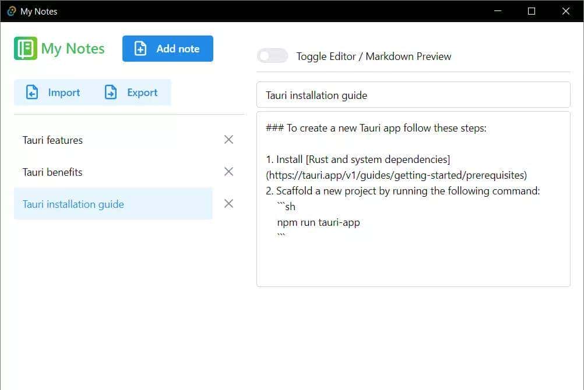
Task: Click the app icon in the title bar
Action: [10, 11]
